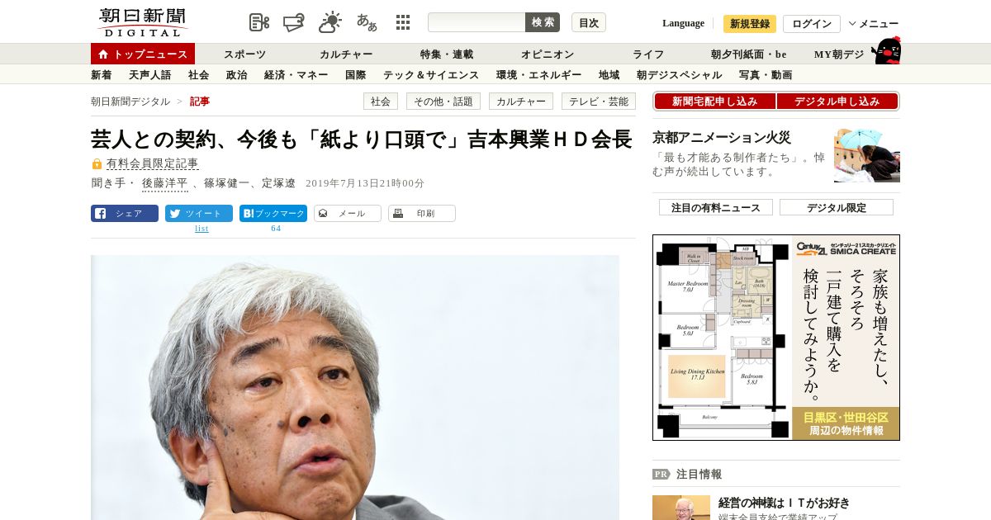Open the Kyoto Animation fire thumbnail
Image resolution: width=991 pixels, height=520 pixels.
pyautogui.click(x=867, y=155)
